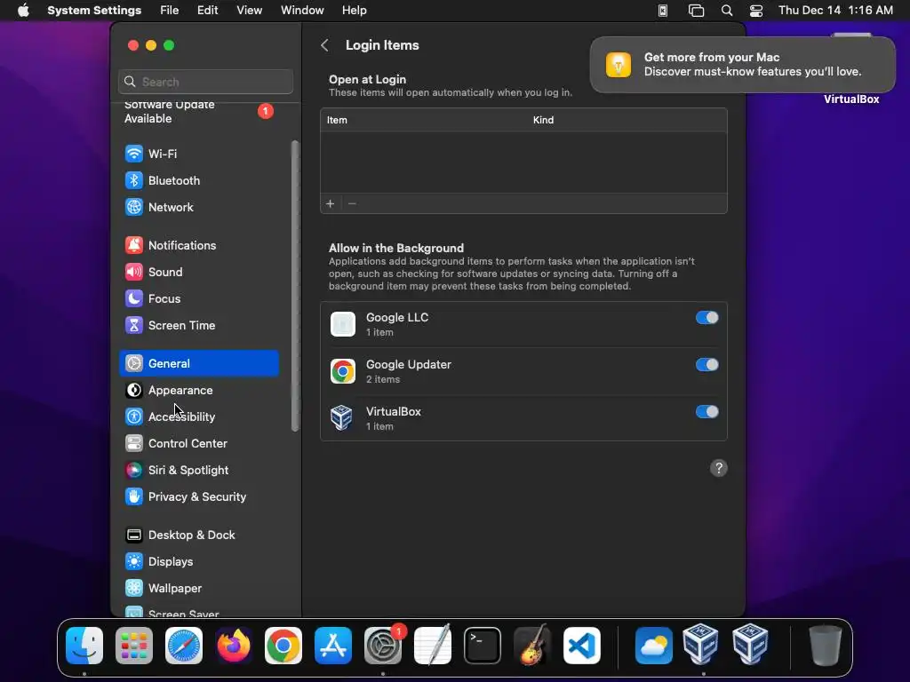
Task: Open Weather app from the Dock
Action: pos(654,646)
